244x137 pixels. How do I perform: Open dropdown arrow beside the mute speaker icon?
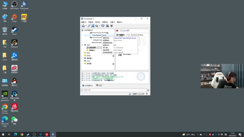[x=99, y=26]
